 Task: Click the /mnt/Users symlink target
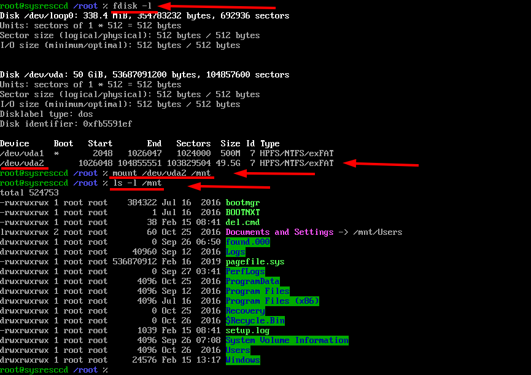click(x=378, y=232)
